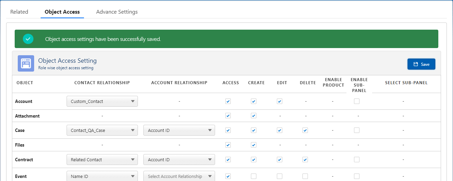Open Event Name ID contact dropdown
453x181 pixels.
(x=102, y=176)
